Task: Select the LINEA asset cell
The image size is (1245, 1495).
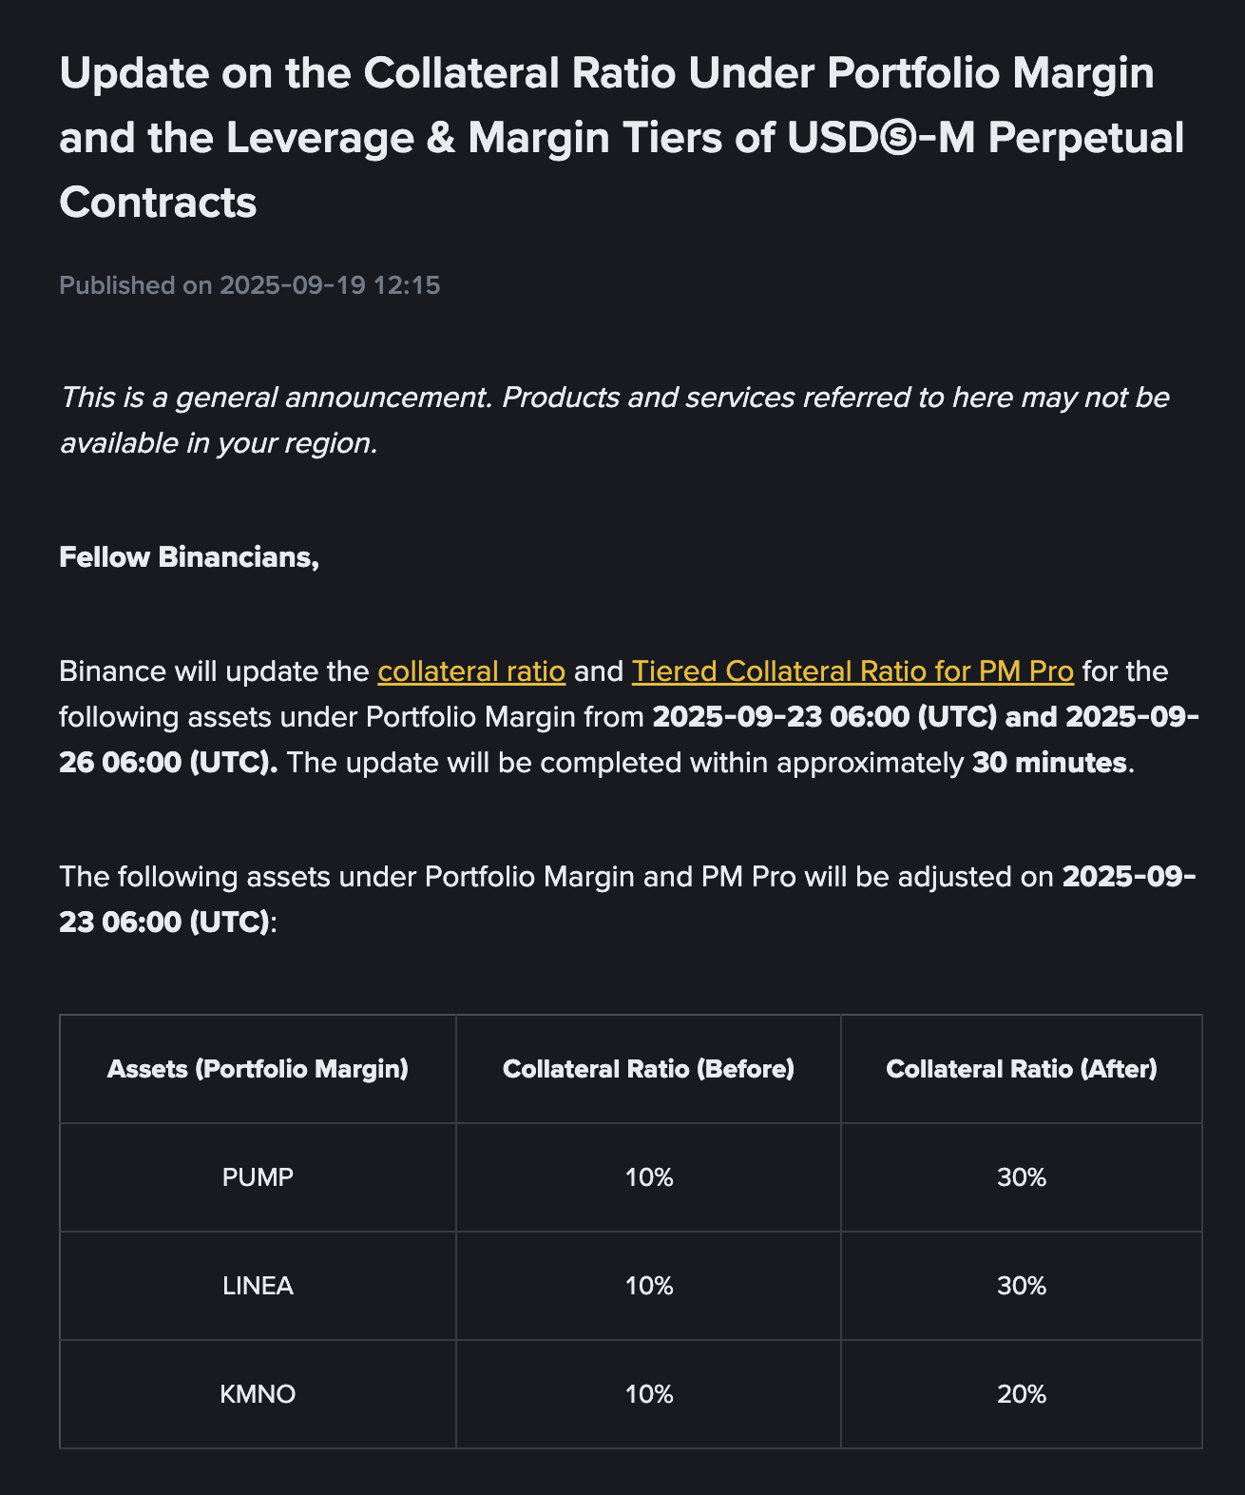Action: (258, 1286)
